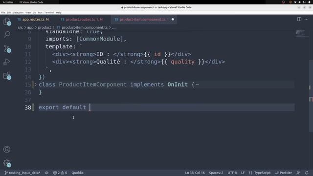Click the vertical editor scrollbar
The height and width of the screenshot is (176, 313).
[x=311, y=96]
